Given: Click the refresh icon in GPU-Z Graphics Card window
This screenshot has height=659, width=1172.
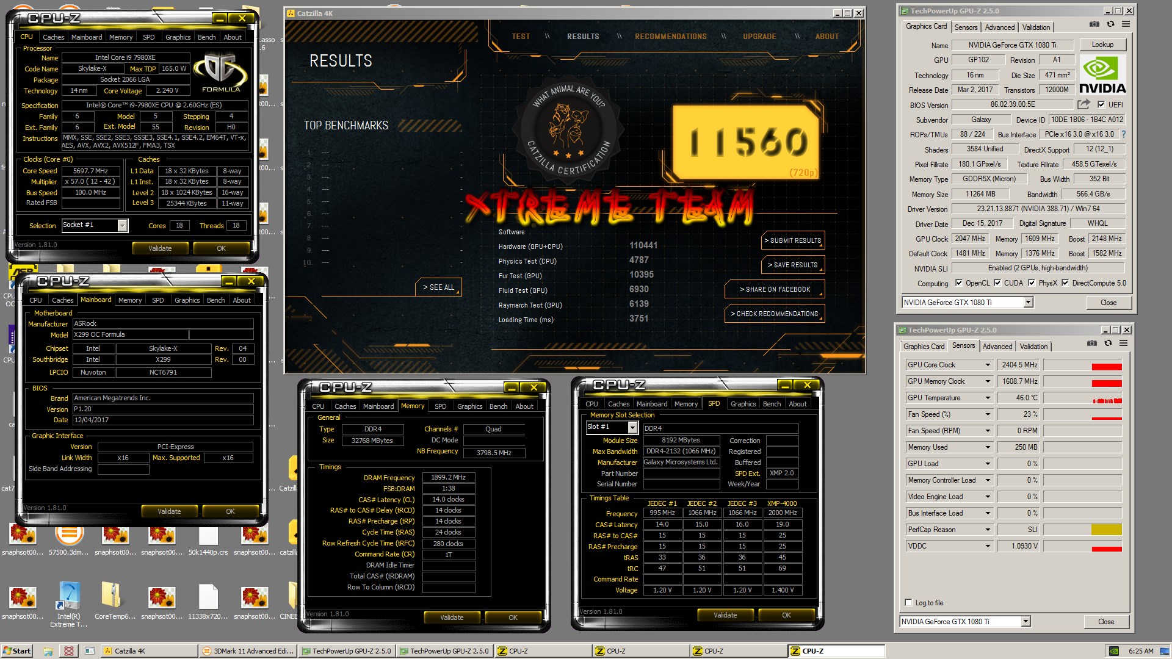Looking at the screenshot, I should (x=1110, y=24).
